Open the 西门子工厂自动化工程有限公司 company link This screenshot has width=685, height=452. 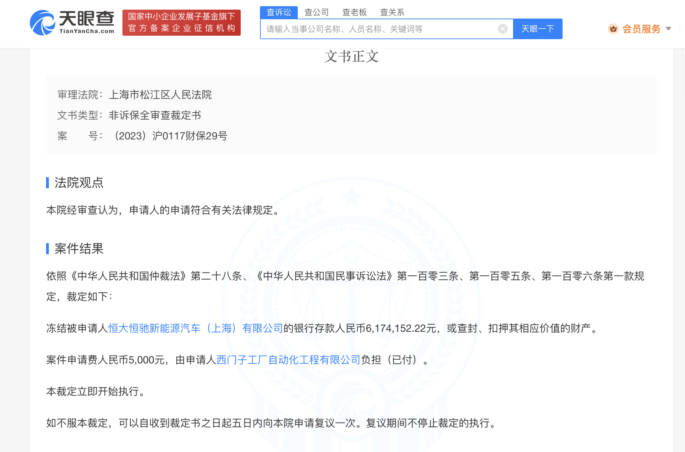pyautogui.click(x=289, y=360)
